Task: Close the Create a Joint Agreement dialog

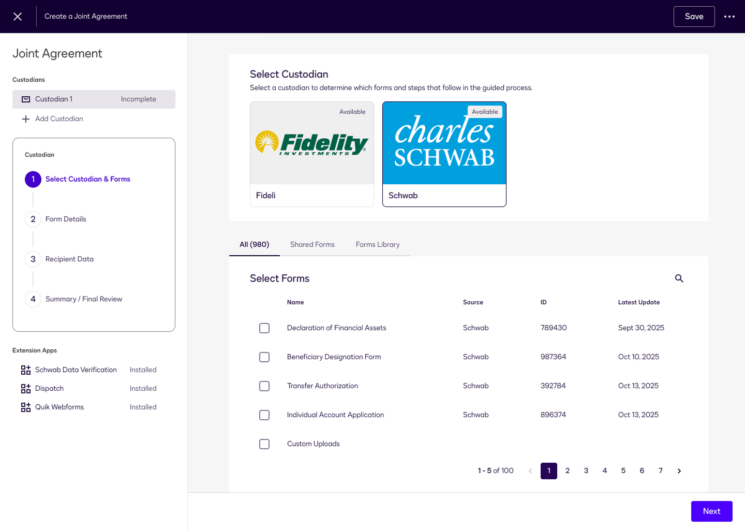Action: click(x=18, y=17)
